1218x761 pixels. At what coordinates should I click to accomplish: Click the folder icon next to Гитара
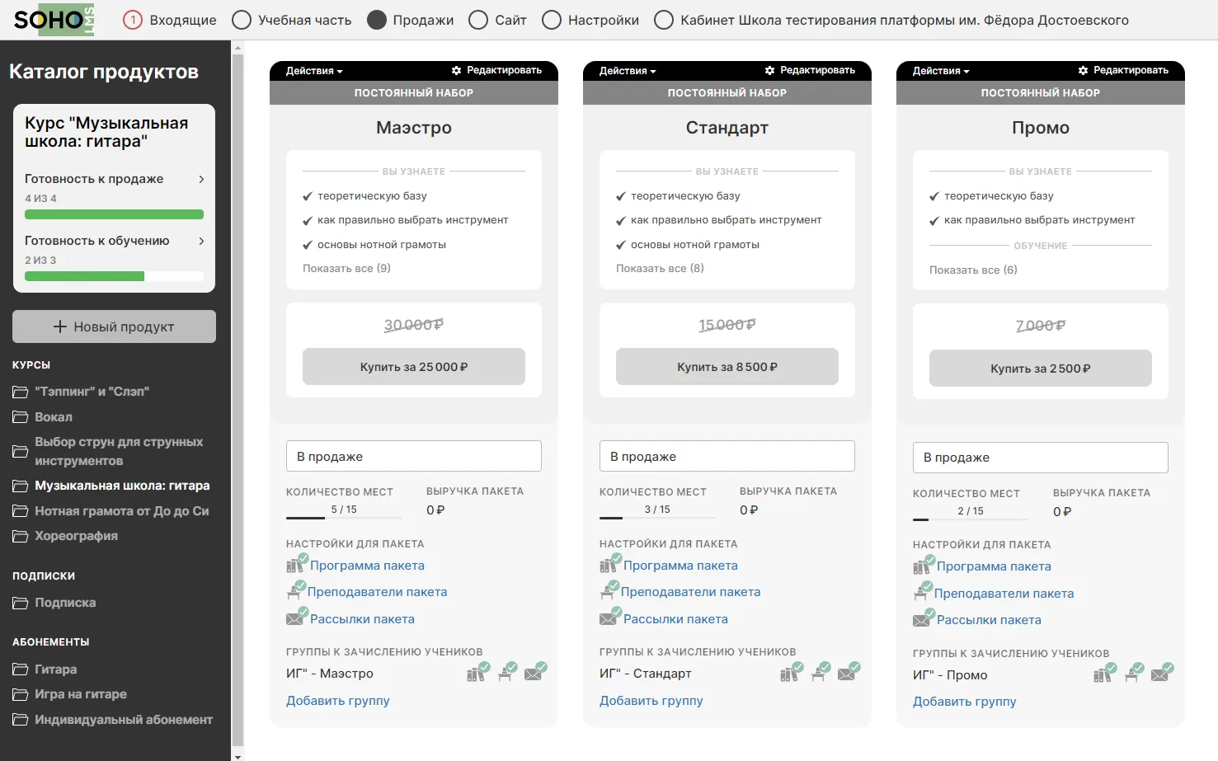(x=20, y=669)
